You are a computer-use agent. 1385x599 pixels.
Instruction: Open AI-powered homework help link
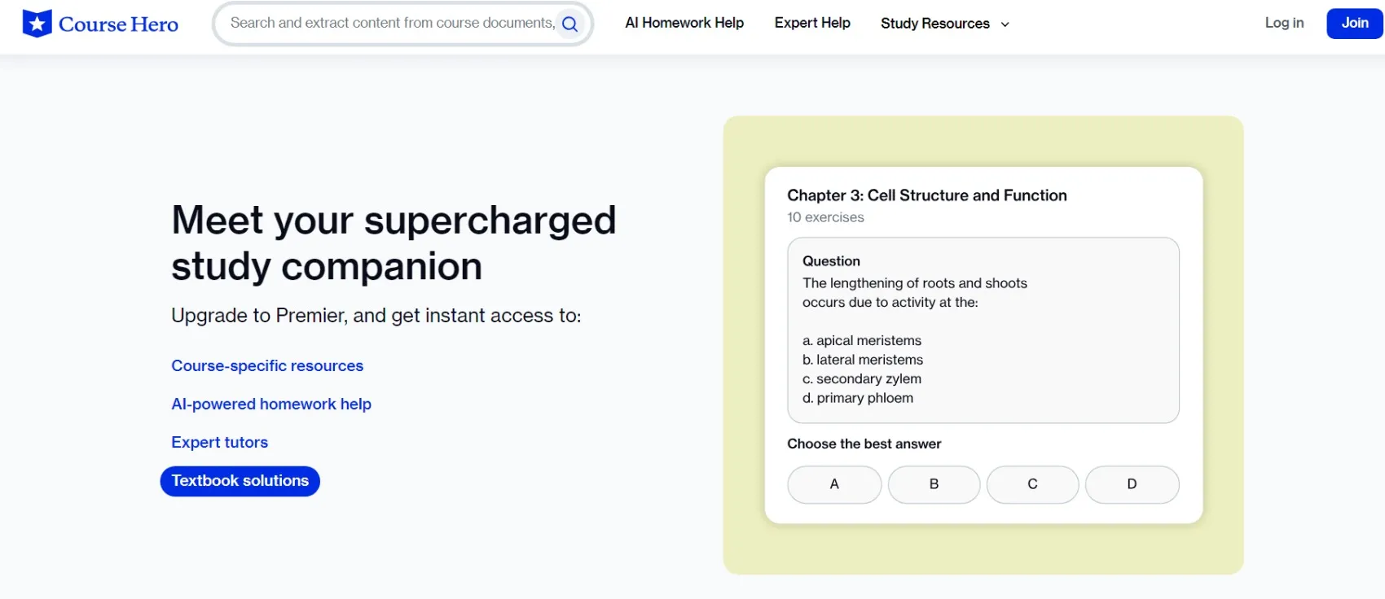pos(270,404)
